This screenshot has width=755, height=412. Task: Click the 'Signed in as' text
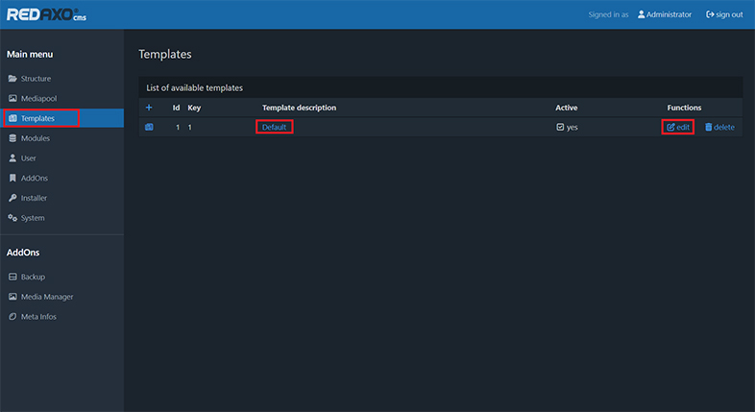pyautogui.click(x=608, y=14)
